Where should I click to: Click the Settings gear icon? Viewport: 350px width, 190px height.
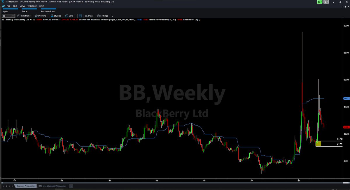coord(98,16)
